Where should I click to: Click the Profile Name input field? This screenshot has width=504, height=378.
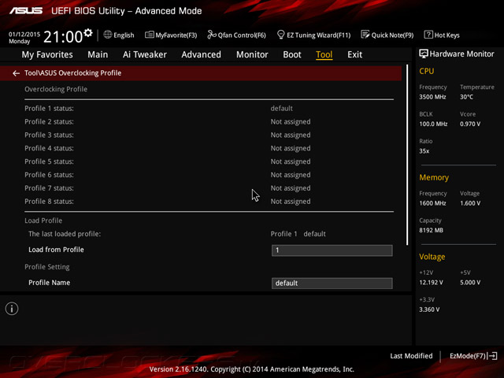[x=332, y=283]
